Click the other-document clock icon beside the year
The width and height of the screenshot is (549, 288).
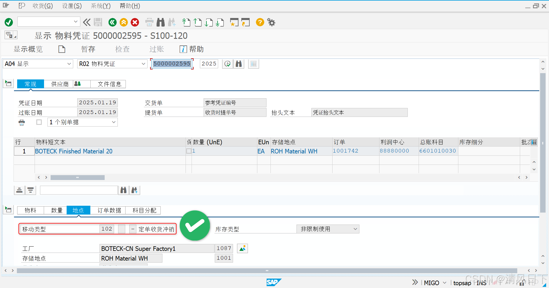click(228, 64)
